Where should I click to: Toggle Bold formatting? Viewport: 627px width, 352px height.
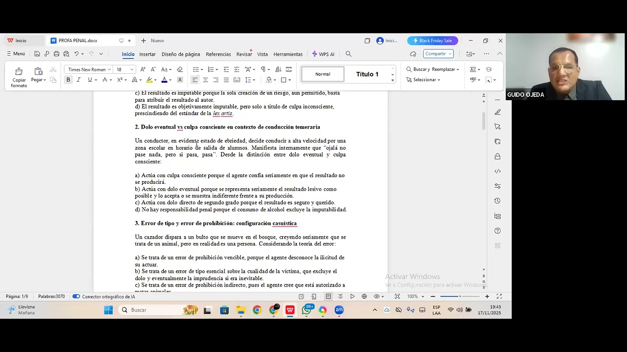(x=68, y=80)
